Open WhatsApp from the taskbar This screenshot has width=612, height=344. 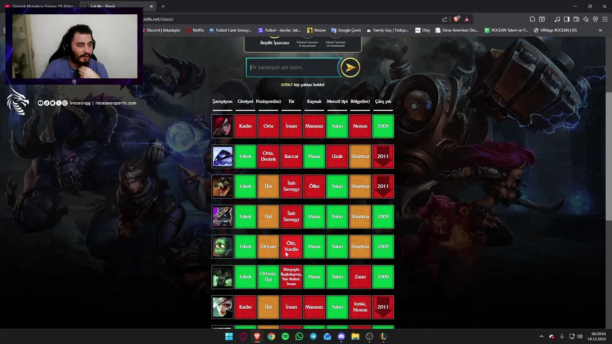click(x=299, y=336)
